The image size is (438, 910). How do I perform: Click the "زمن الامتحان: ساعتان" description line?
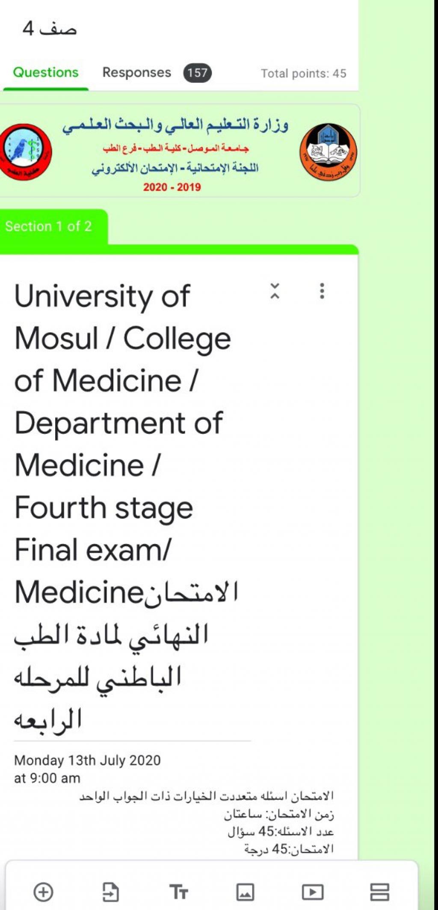pyautogui.click(x=279, y=814)
